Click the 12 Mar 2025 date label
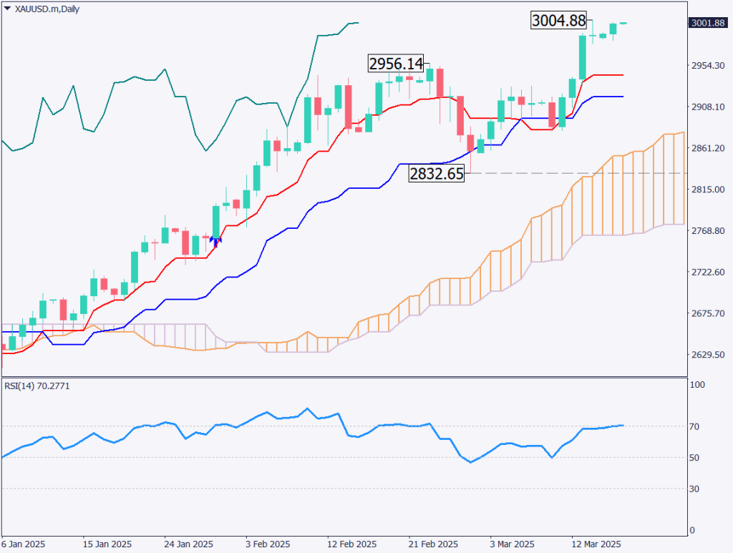This screenshot has width=733, height=553. pos(596,544)
